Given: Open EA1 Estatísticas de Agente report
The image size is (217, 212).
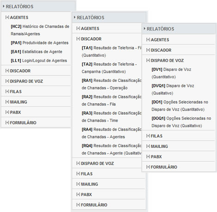Looking at the screenshot, I should [36, 52].
